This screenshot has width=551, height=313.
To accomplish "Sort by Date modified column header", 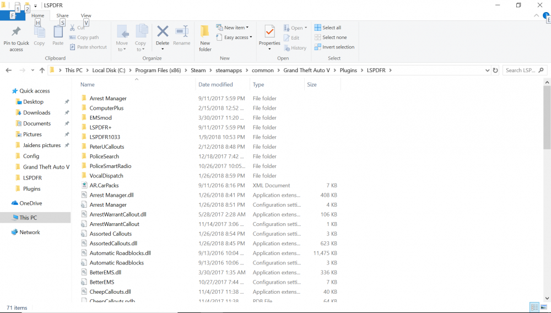I will tap(215, 85).
